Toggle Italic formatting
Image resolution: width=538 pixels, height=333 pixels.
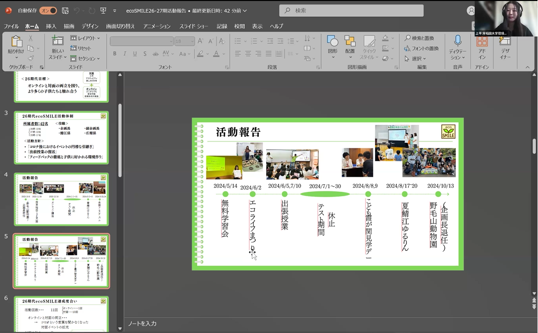point(125,54)
